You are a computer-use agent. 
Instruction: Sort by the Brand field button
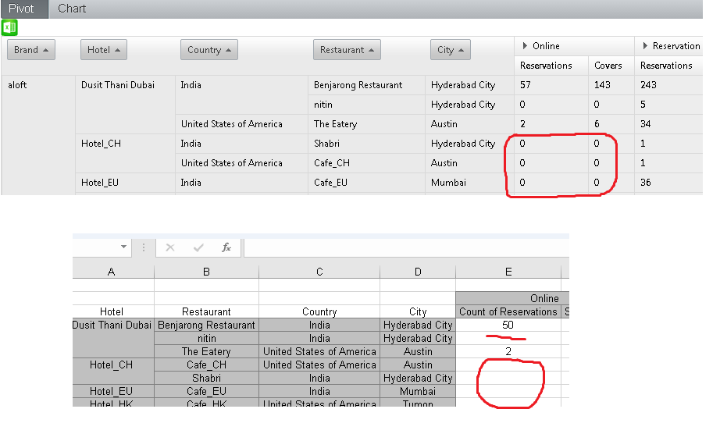click(31, 50)
